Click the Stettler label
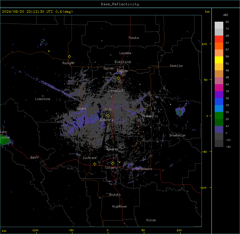The width and height of the screenshot is (240, 234). point(177,66)
